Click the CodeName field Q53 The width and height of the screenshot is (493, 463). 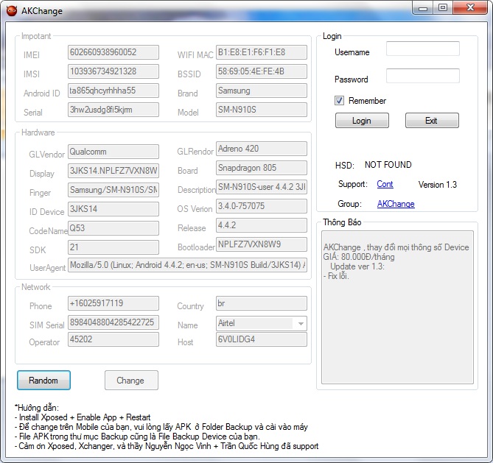[113, 228]
